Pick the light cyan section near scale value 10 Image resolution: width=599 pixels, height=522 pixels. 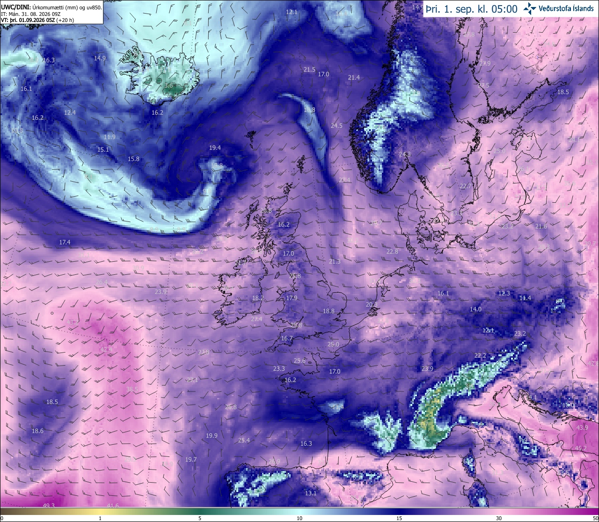click(299, 511)
